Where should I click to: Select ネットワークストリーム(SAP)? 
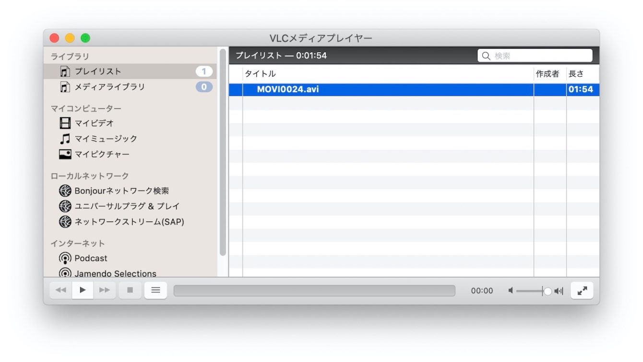[x=130, y=222]
